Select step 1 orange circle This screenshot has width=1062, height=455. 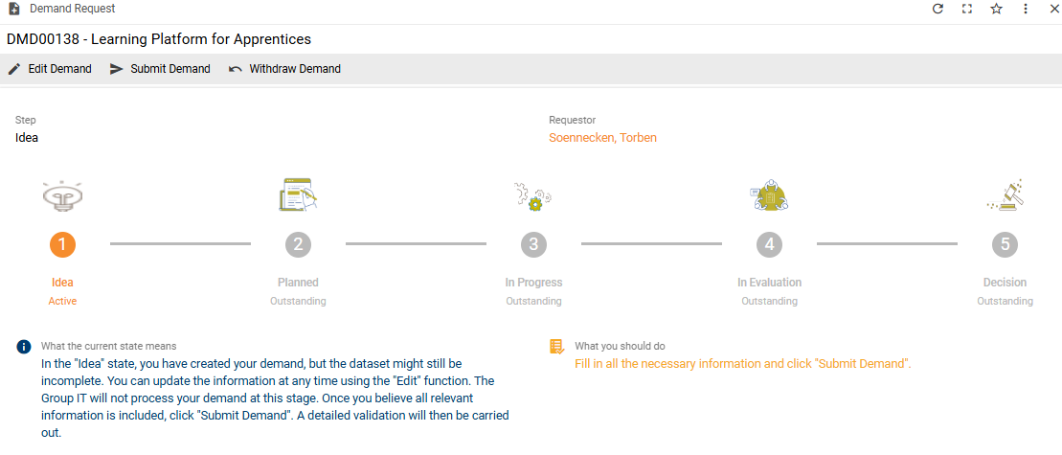(62, 244)
